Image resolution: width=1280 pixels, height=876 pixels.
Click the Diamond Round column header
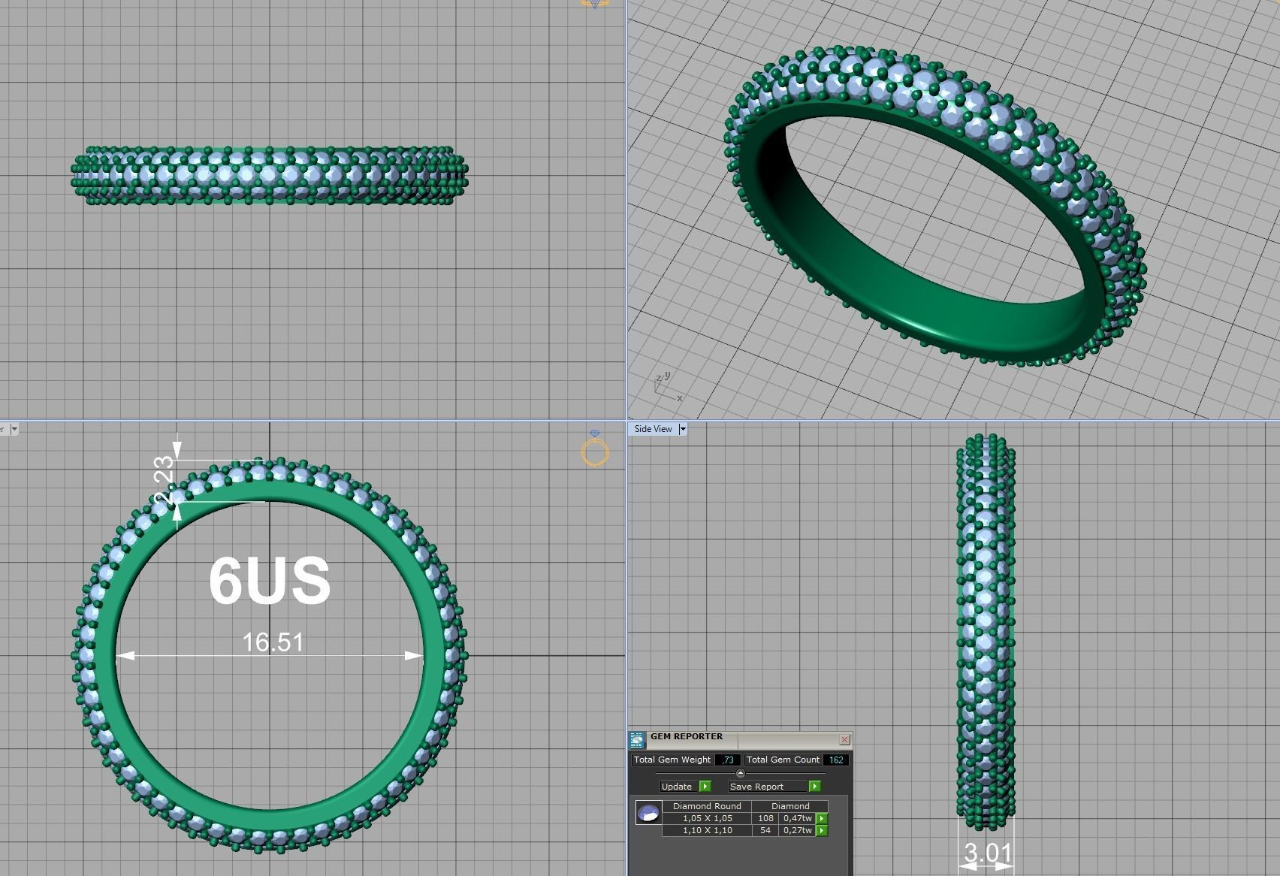pos(707,806)
